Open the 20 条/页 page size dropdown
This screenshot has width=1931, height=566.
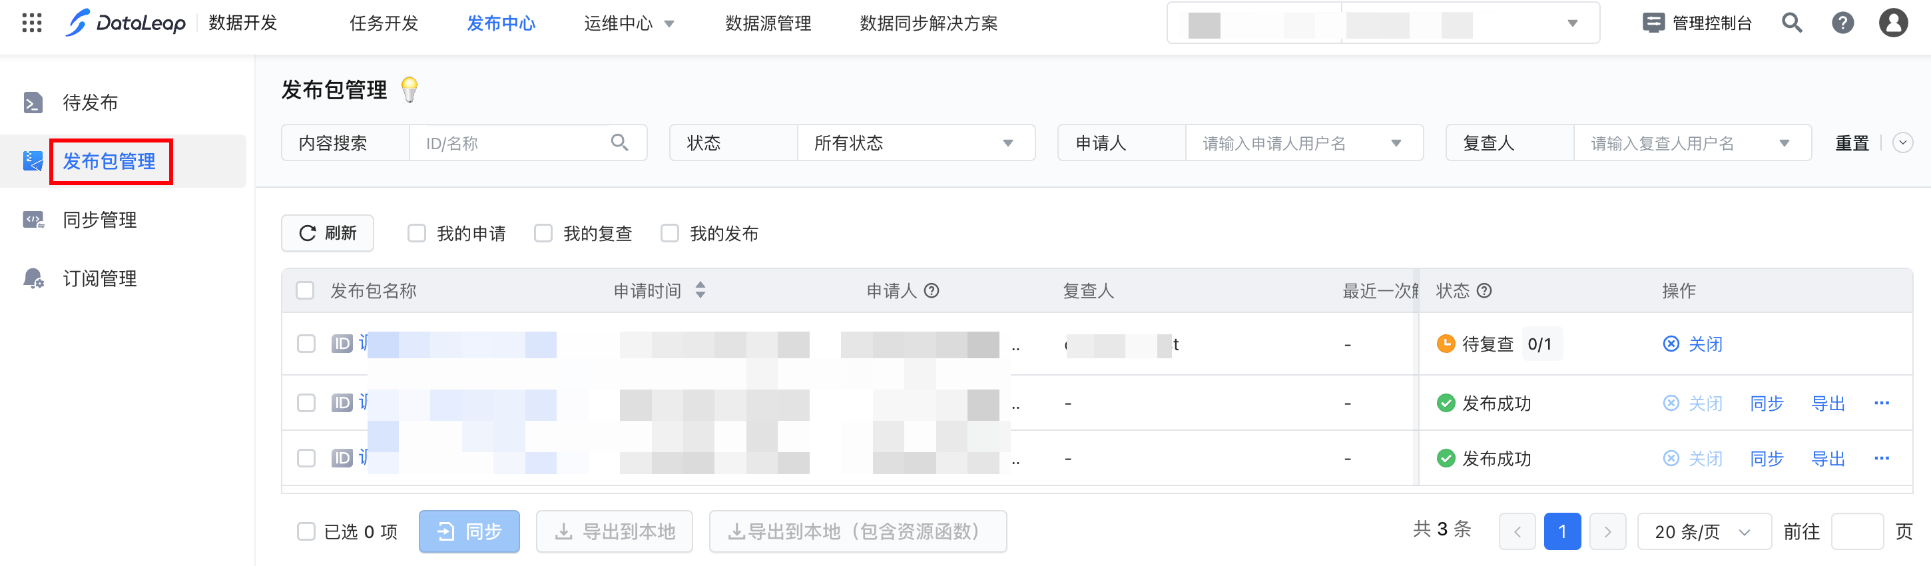[x=1703, y=531]
